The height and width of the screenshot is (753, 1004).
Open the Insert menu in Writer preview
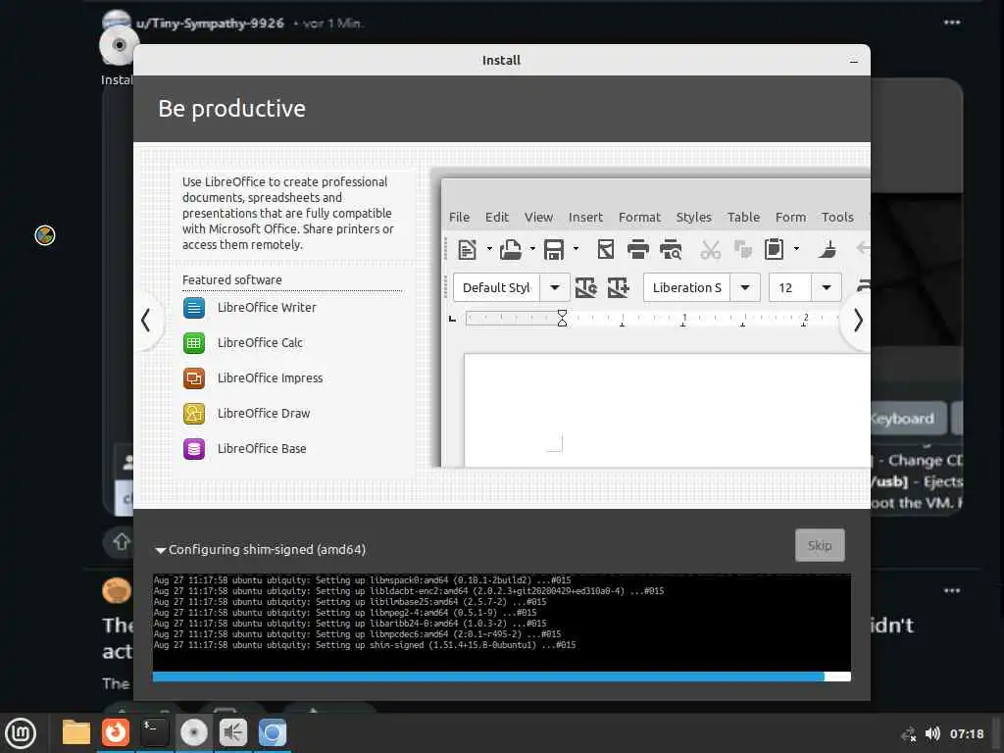tap(585, 218)
